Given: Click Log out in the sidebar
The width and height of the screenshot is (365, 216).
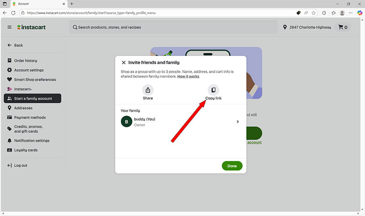Looking at the screenshot, I should tap(21, 165).
